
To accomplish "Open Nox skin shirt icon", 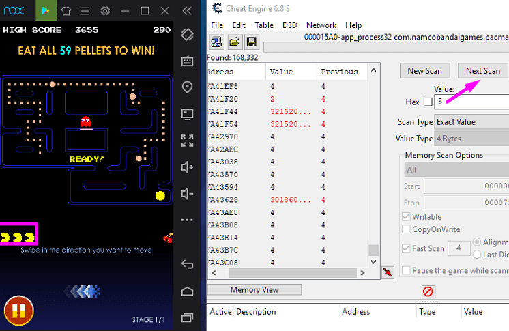I will tap(66, 11).
